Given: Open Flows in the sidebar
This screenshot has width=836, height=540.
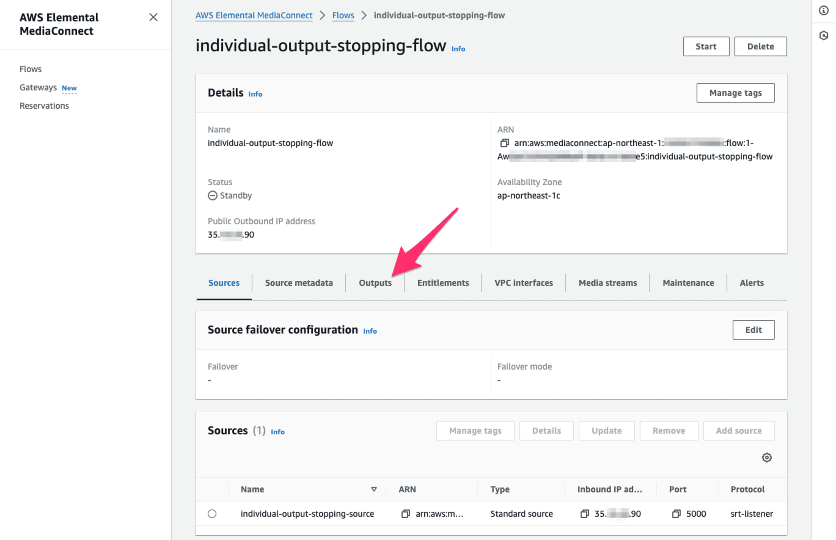Looking at the screenshot, I should [31, 69].
